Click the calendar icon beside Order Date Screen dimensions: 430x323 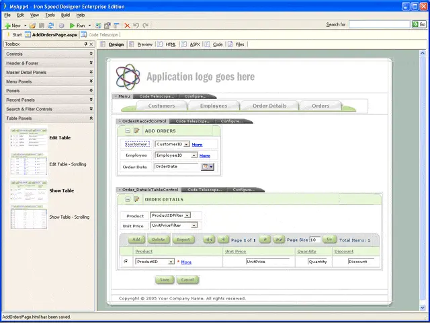[x=204, y=166]
